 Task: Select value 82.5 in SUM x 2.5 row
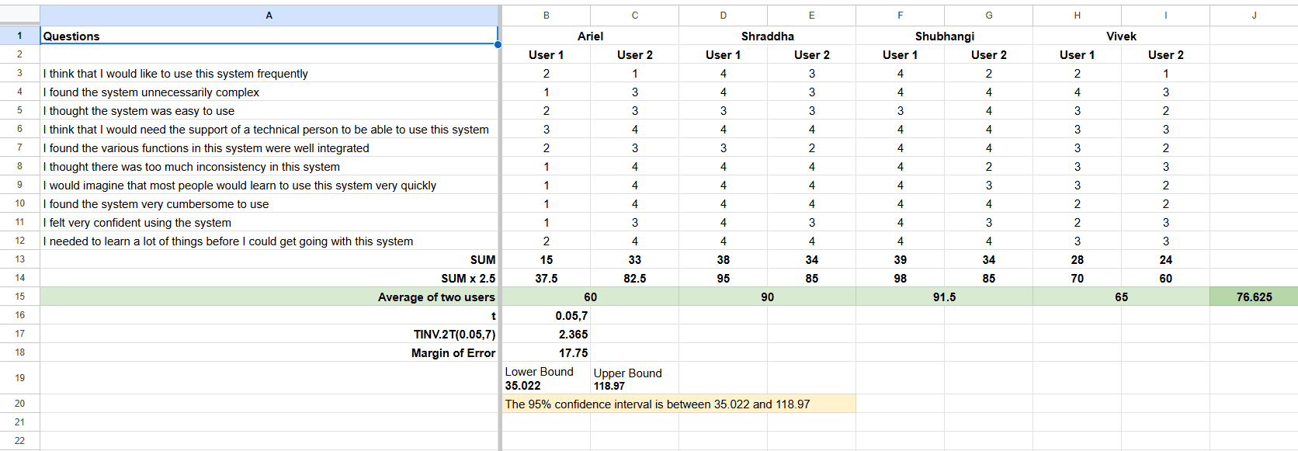click(x=635, y=278)
